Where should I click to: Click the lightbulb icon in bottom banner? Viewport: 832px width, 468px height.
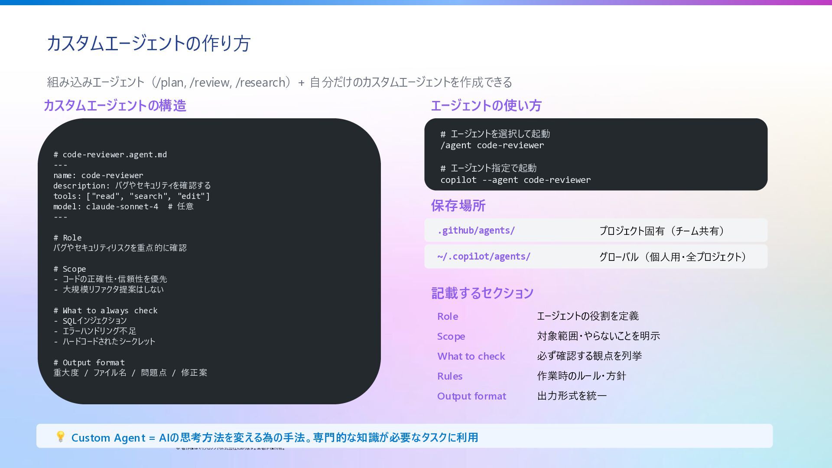tap(61, 436)
